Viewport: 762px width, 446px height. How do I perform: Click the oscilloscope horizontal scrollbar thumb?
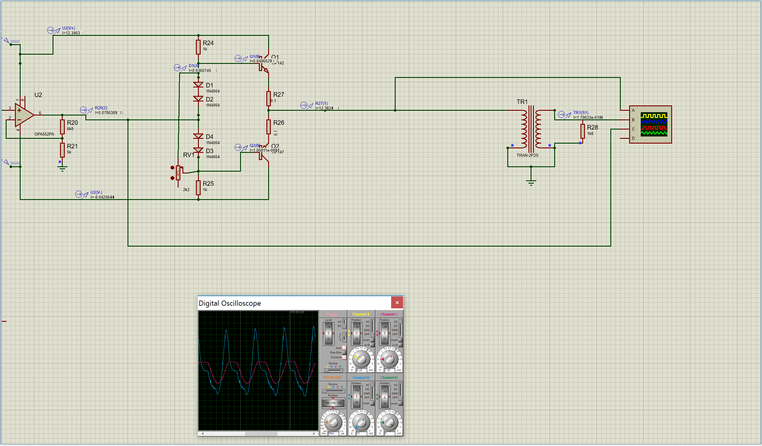point(261,433)
